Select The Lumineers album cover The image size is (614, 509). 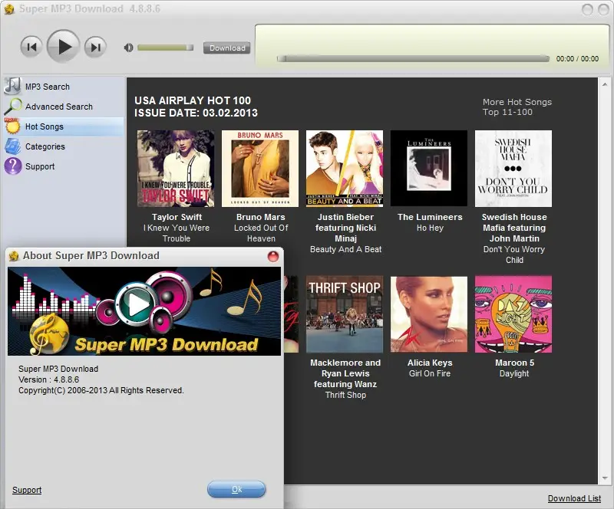[x=429, y=169]
